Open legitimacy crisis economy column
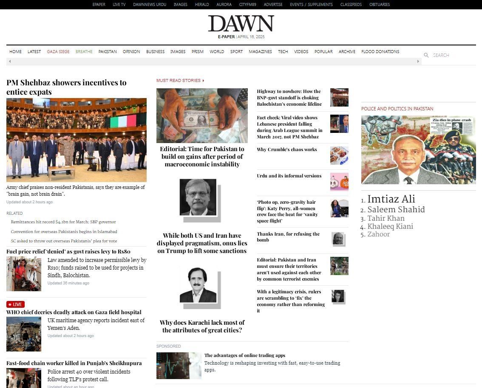Screen dimensions: 482x388 pos(291,301)
